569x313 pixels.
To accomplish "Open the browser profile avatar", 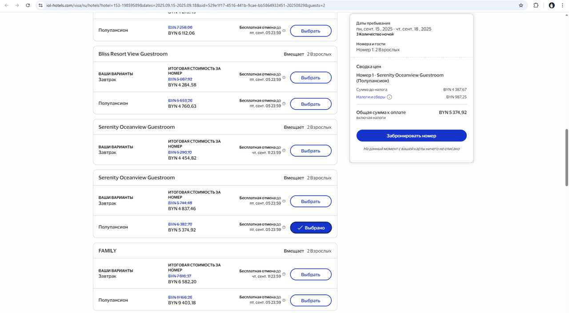I will point(552,5).
